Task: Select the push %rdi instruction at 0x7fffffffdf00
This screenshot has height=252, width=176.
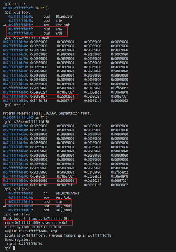Action: 35,33
